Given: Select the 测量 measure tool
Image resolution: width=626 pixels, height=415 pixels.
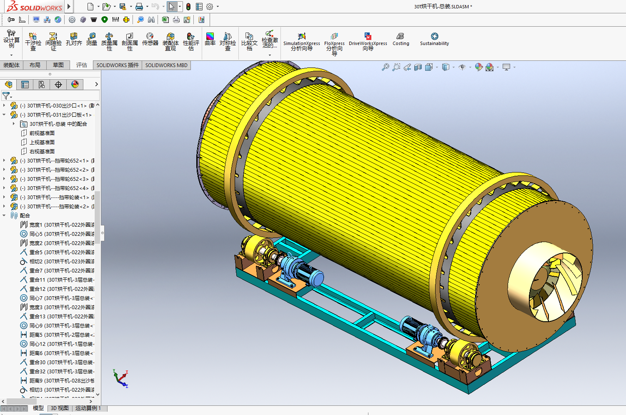Looking at the screenshot, I should (x=92, y=39).
